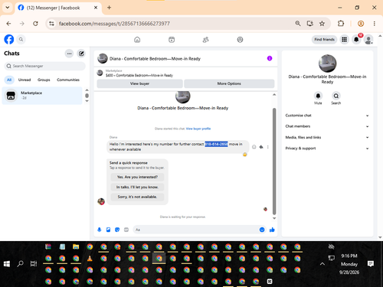Click the conversation vertical scrollbar

274,161
